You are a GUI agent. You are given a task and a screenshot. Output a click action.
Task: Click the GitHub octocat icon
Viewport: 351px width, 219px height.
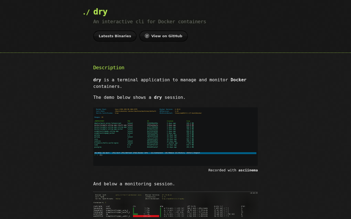[147, 36]
